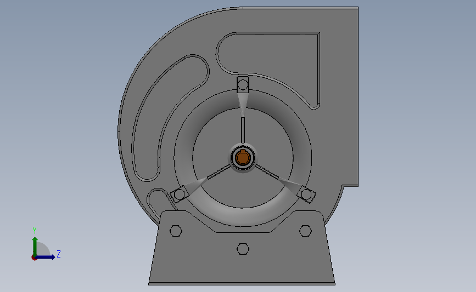Screen dimensions: 476x292
Task: Select the lower middle hex bolt on bracket
Action: click(243, 249)
